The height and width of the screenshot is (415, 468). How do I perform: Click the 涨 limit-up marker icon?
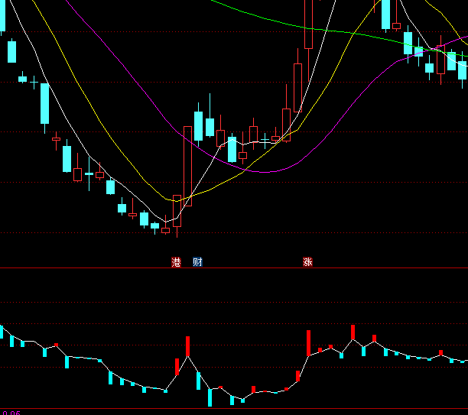point(307,262)
